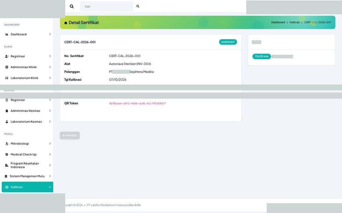Expand Program Kesehatan Indonesia chevron
This screenshot has height=213, width=342.
[x=50, y=165]
